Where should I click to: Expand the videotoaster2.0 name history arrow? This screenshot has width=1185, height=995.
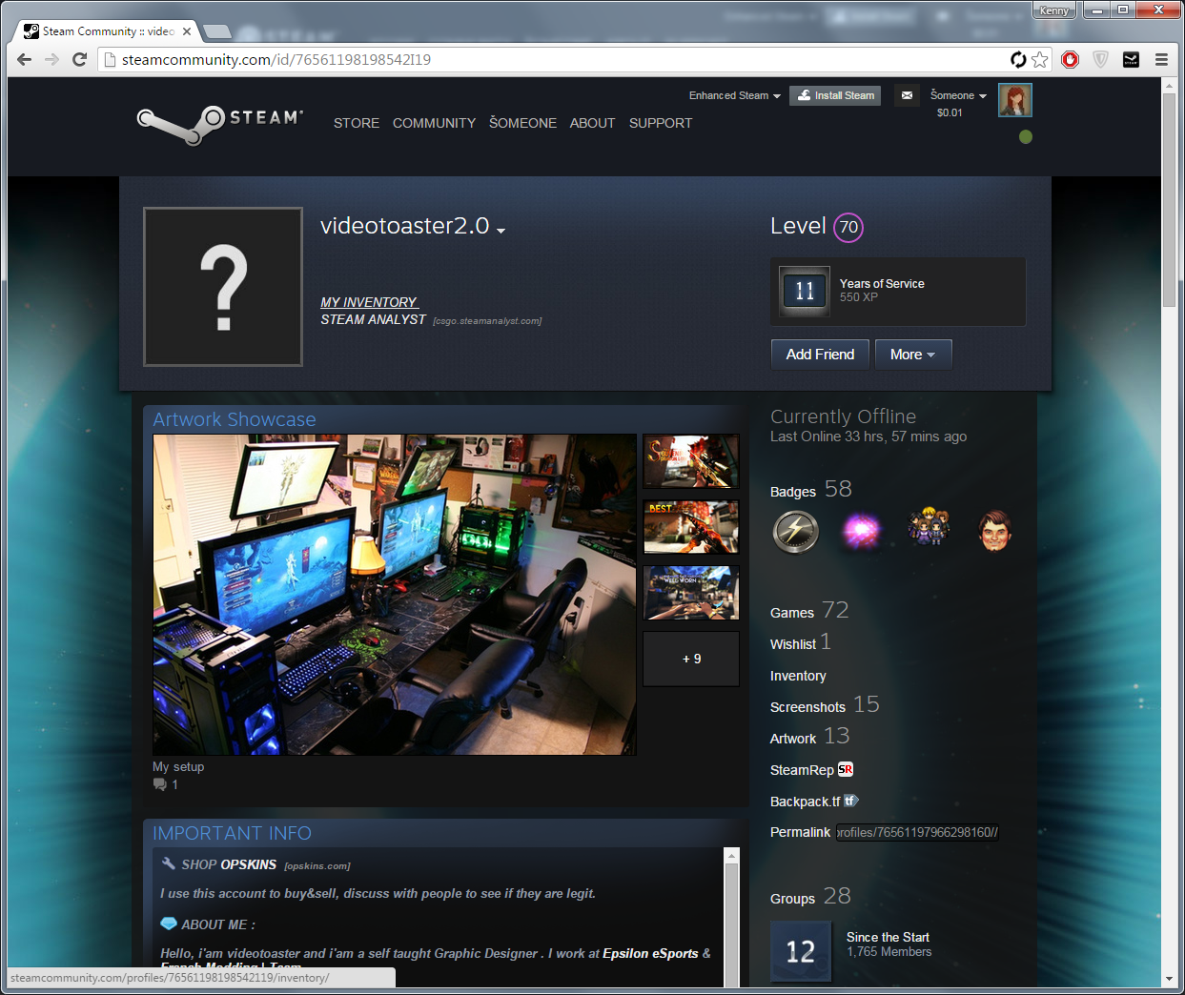pos(501,230)
